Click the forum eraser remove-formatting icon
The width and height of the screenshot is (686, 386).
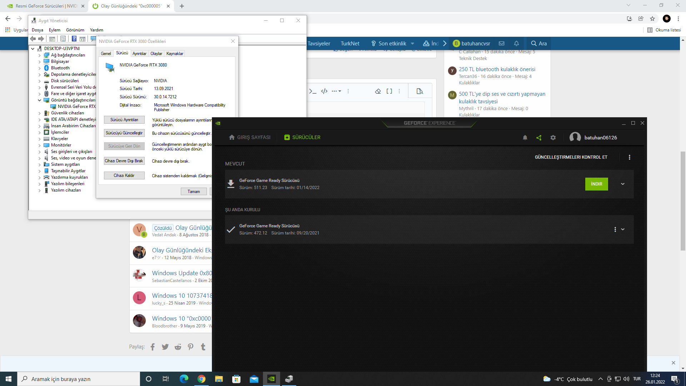(x=378, y=91)
